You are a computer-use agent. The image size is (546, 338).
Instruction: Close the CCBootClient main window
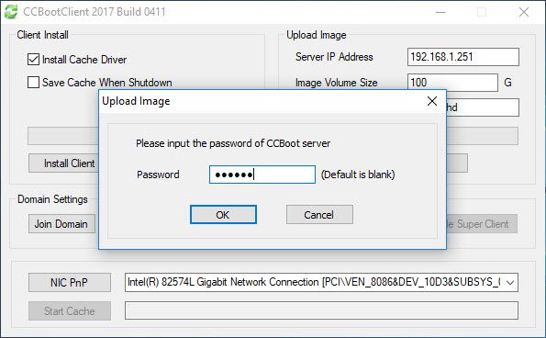tap(524, 12)
